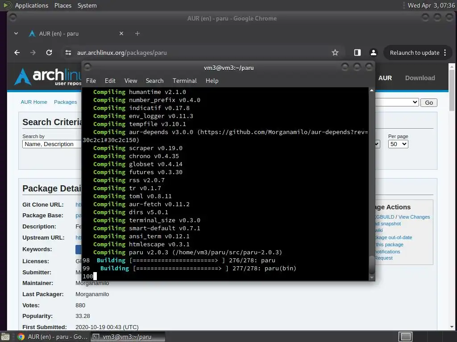This screenshot has height=342, width=457.
Task: Open Chrome three-dot menu
Action: [445, 53]
